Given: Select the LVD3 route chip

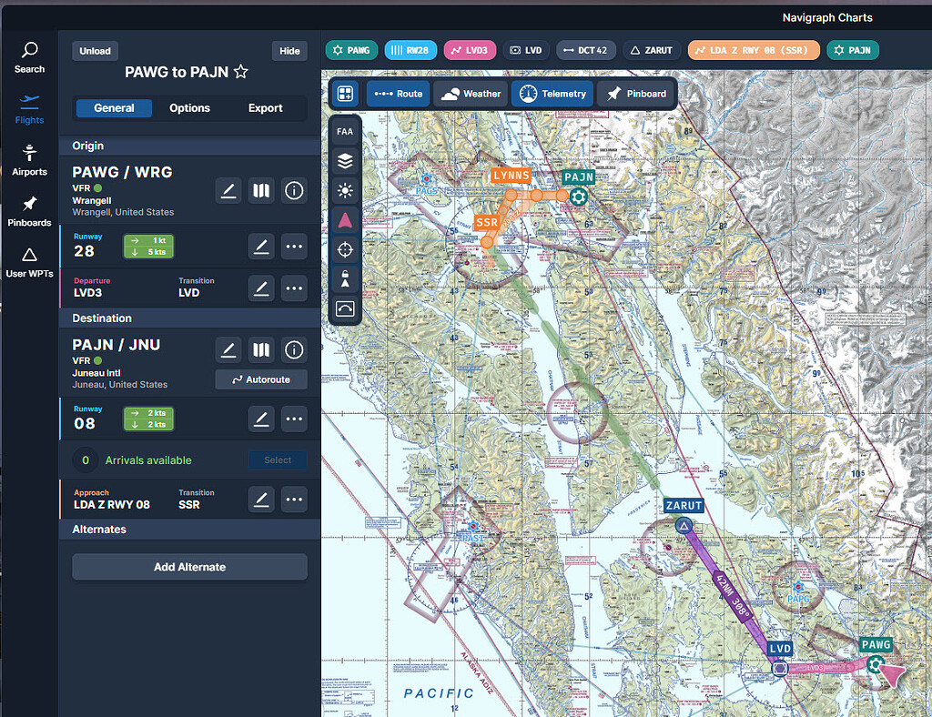Looking at the screenshot, I should [470, 50].
